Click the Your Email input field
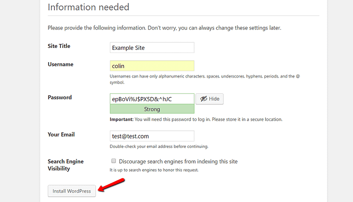 pyautogui.click(x=152, y=136)
